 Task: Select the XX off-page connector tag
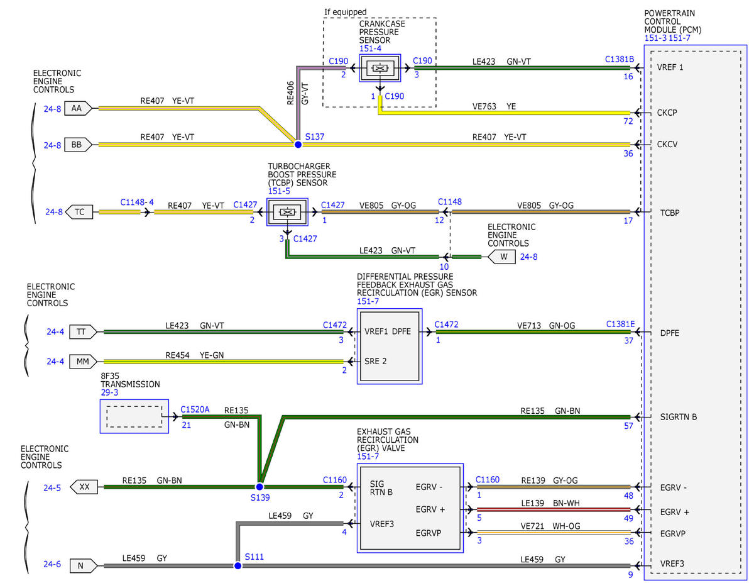tap(84, 487)
